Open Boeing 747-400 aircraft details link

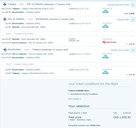[x=82, y=23]
